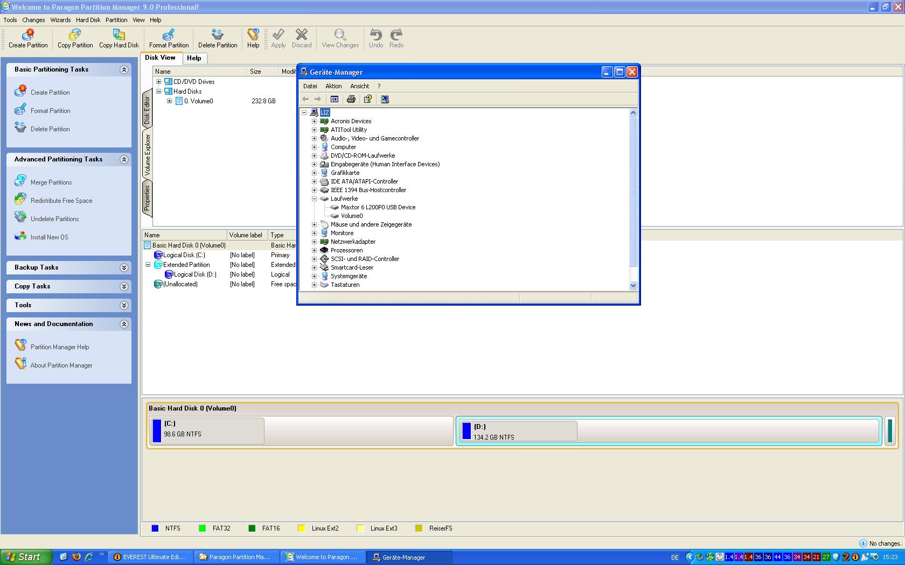
Task: Click the Volume label column header
Action: point(247,235)
